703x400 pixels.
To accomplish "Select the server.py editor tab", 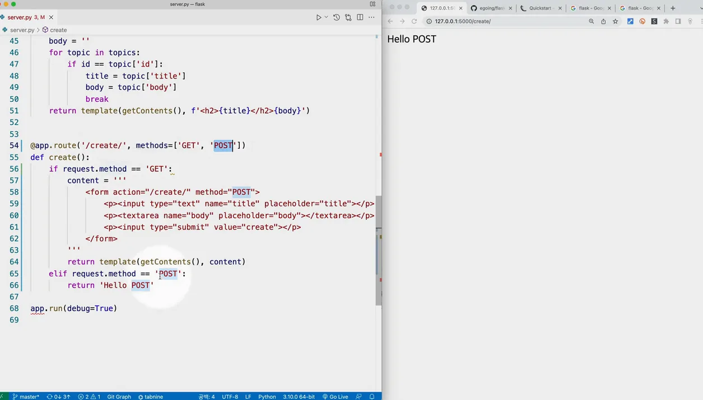I will [26, 17].
